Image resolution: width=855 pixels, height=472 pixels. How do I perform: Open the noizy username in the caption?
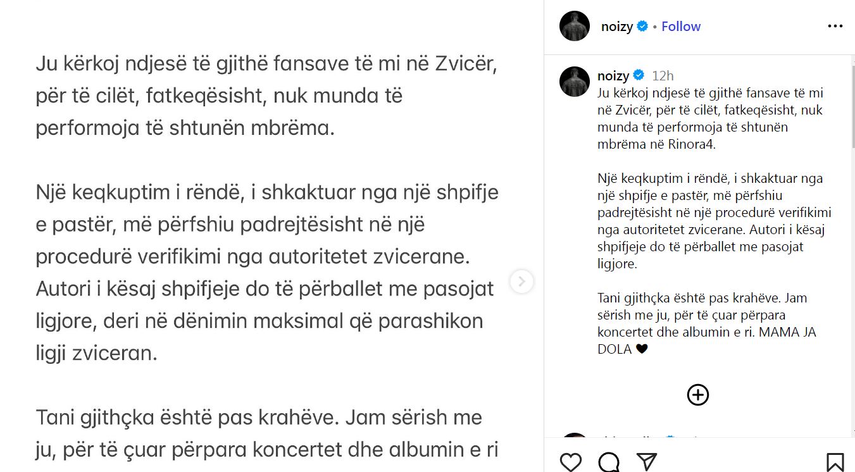613,76
